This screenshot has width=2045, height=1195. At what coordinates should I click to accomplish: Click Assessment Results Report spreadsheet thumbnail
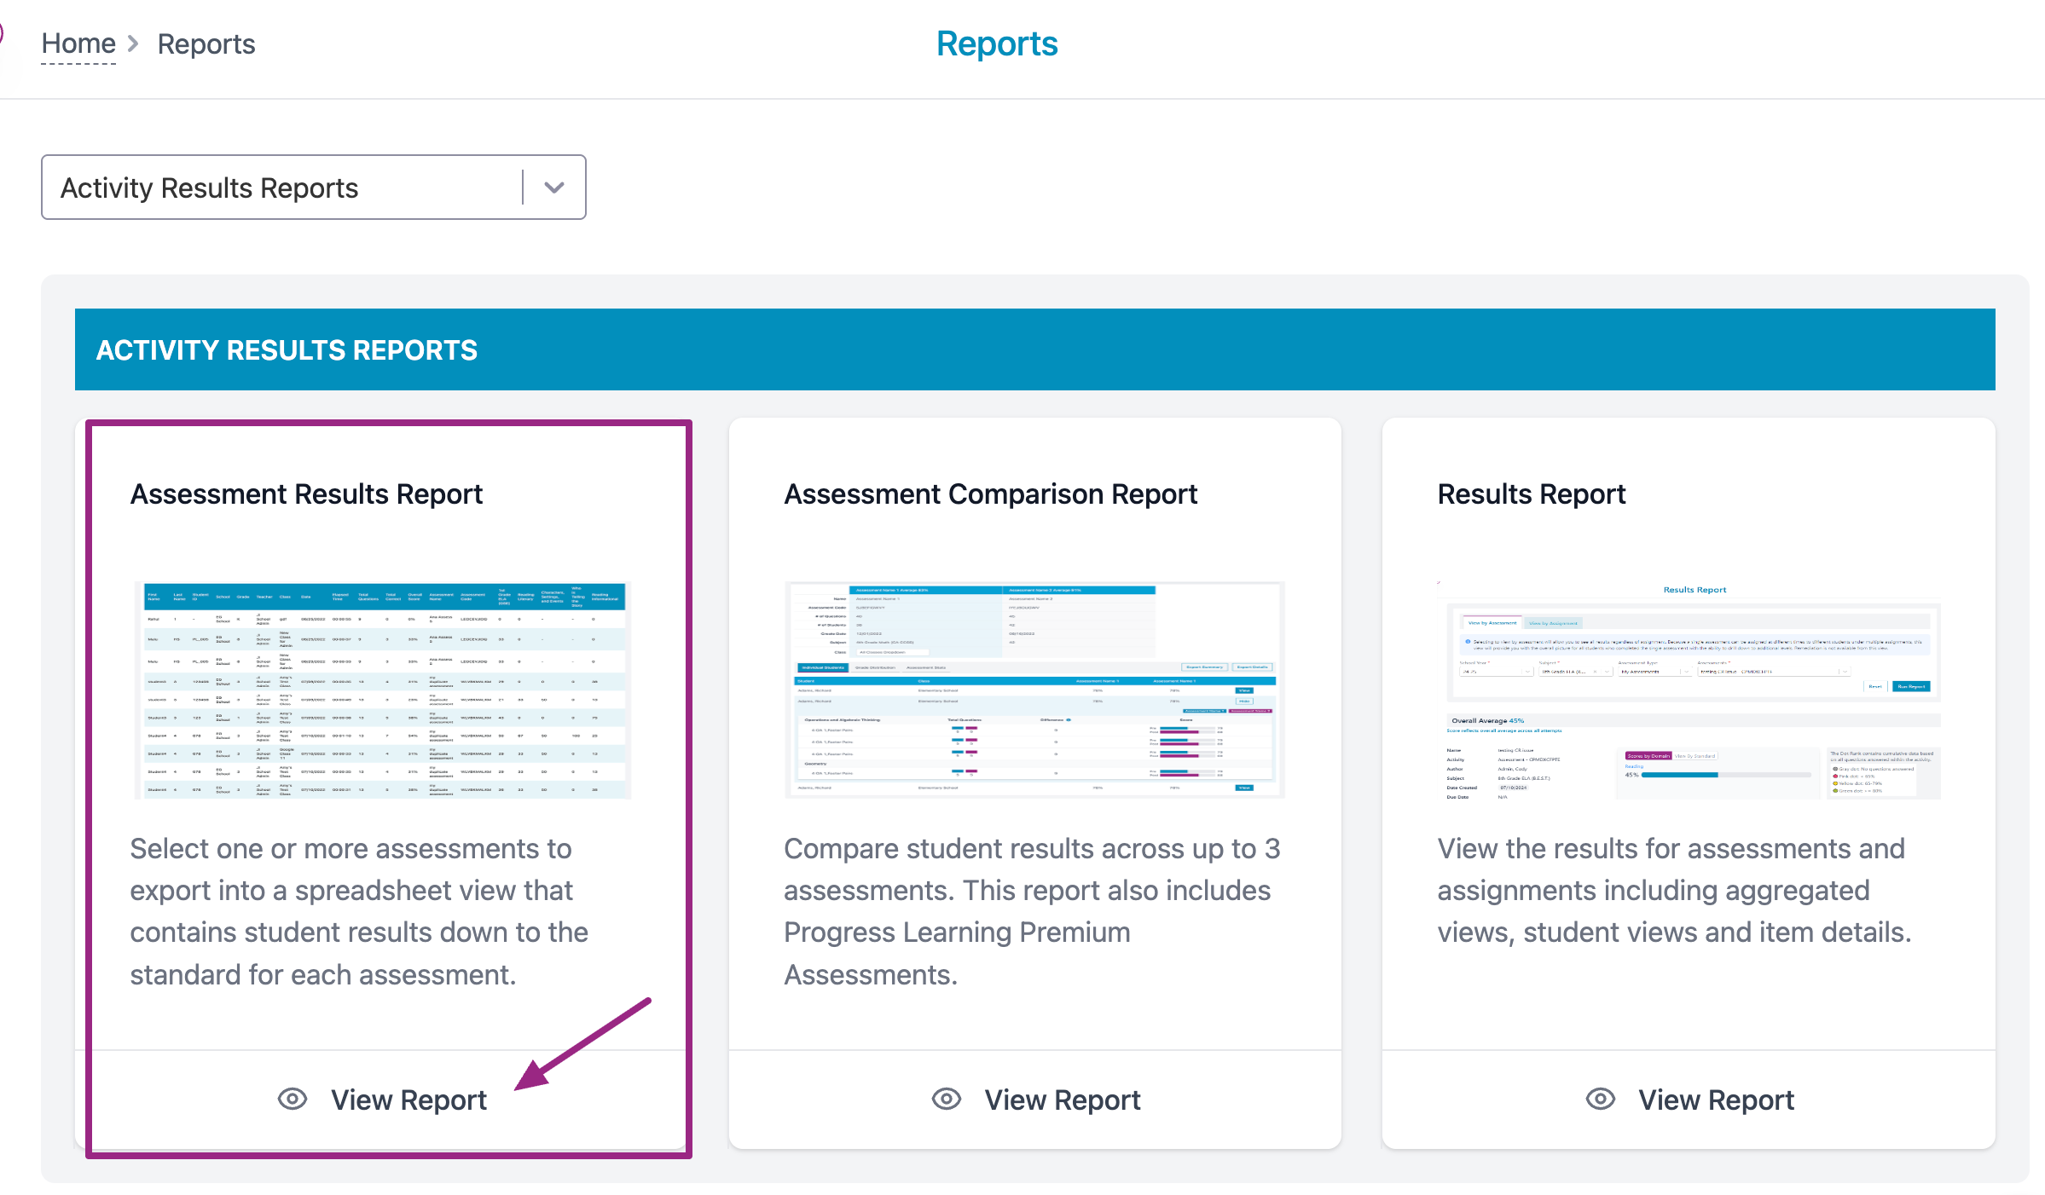[x=384, y=690]
